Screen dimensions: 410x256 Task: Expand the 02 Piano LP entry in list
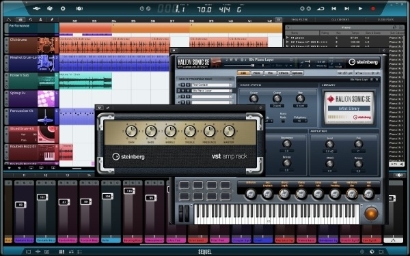tap(288, 42)
